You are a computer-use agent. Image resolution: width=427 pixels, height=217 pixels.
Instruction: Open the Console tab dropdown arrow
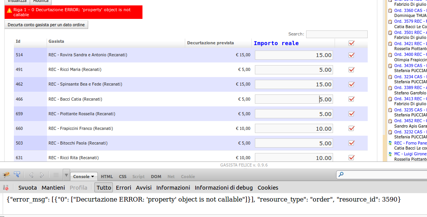[93, 177]
